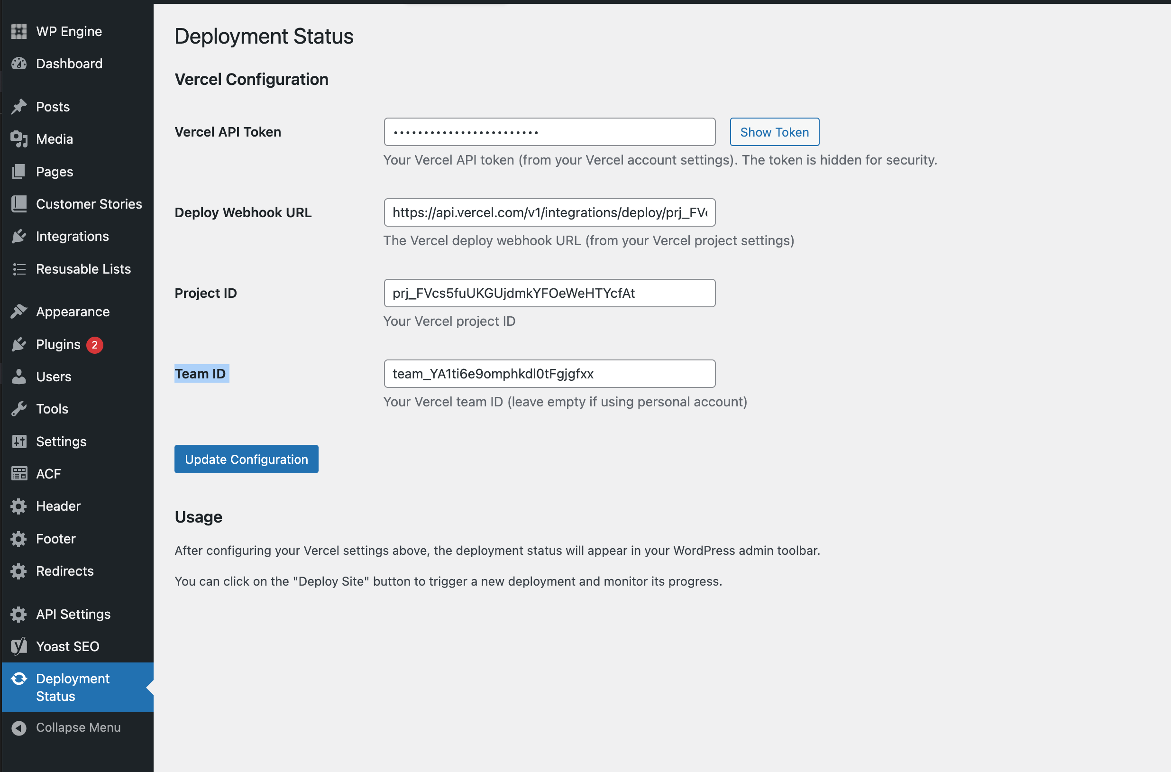
Task: Open the API Settings menu item
Action: (73, 614)
